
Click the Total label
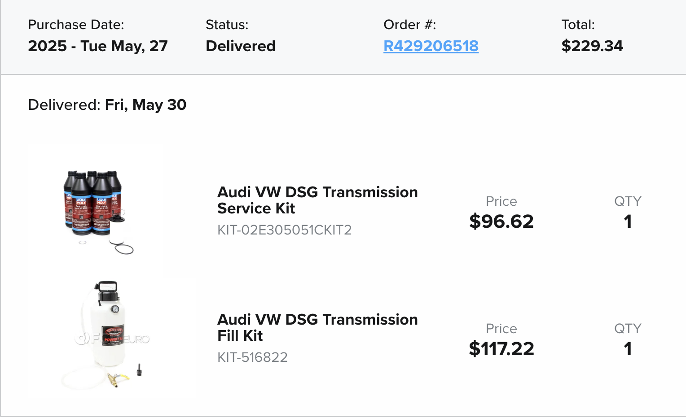tap(578, 25)
